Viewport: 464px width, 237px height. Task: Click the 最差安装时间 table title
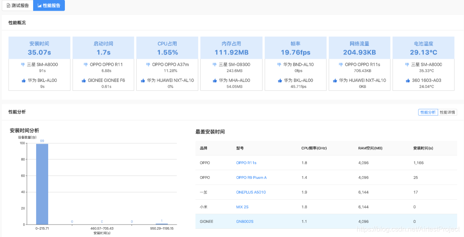pyautogui.click(x=210, y=132)
